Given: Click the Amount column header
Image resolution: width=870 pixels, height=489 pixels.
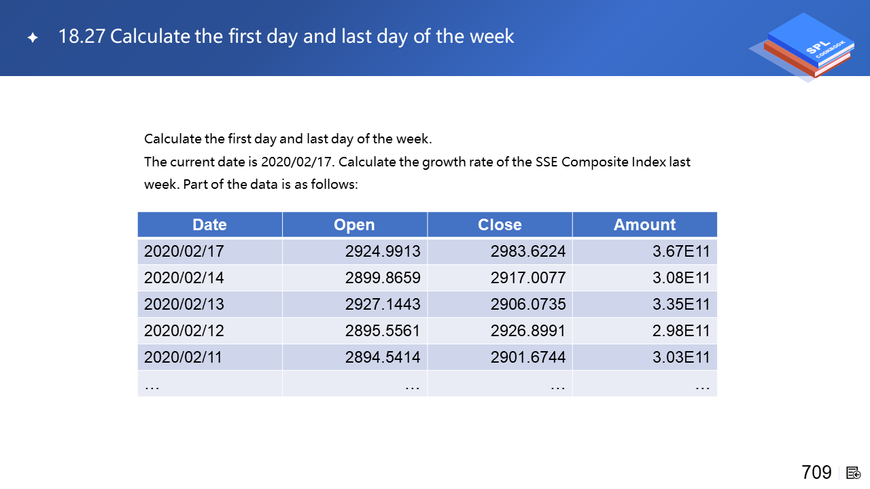Looking at the screenshot, I should click(644, 225).
